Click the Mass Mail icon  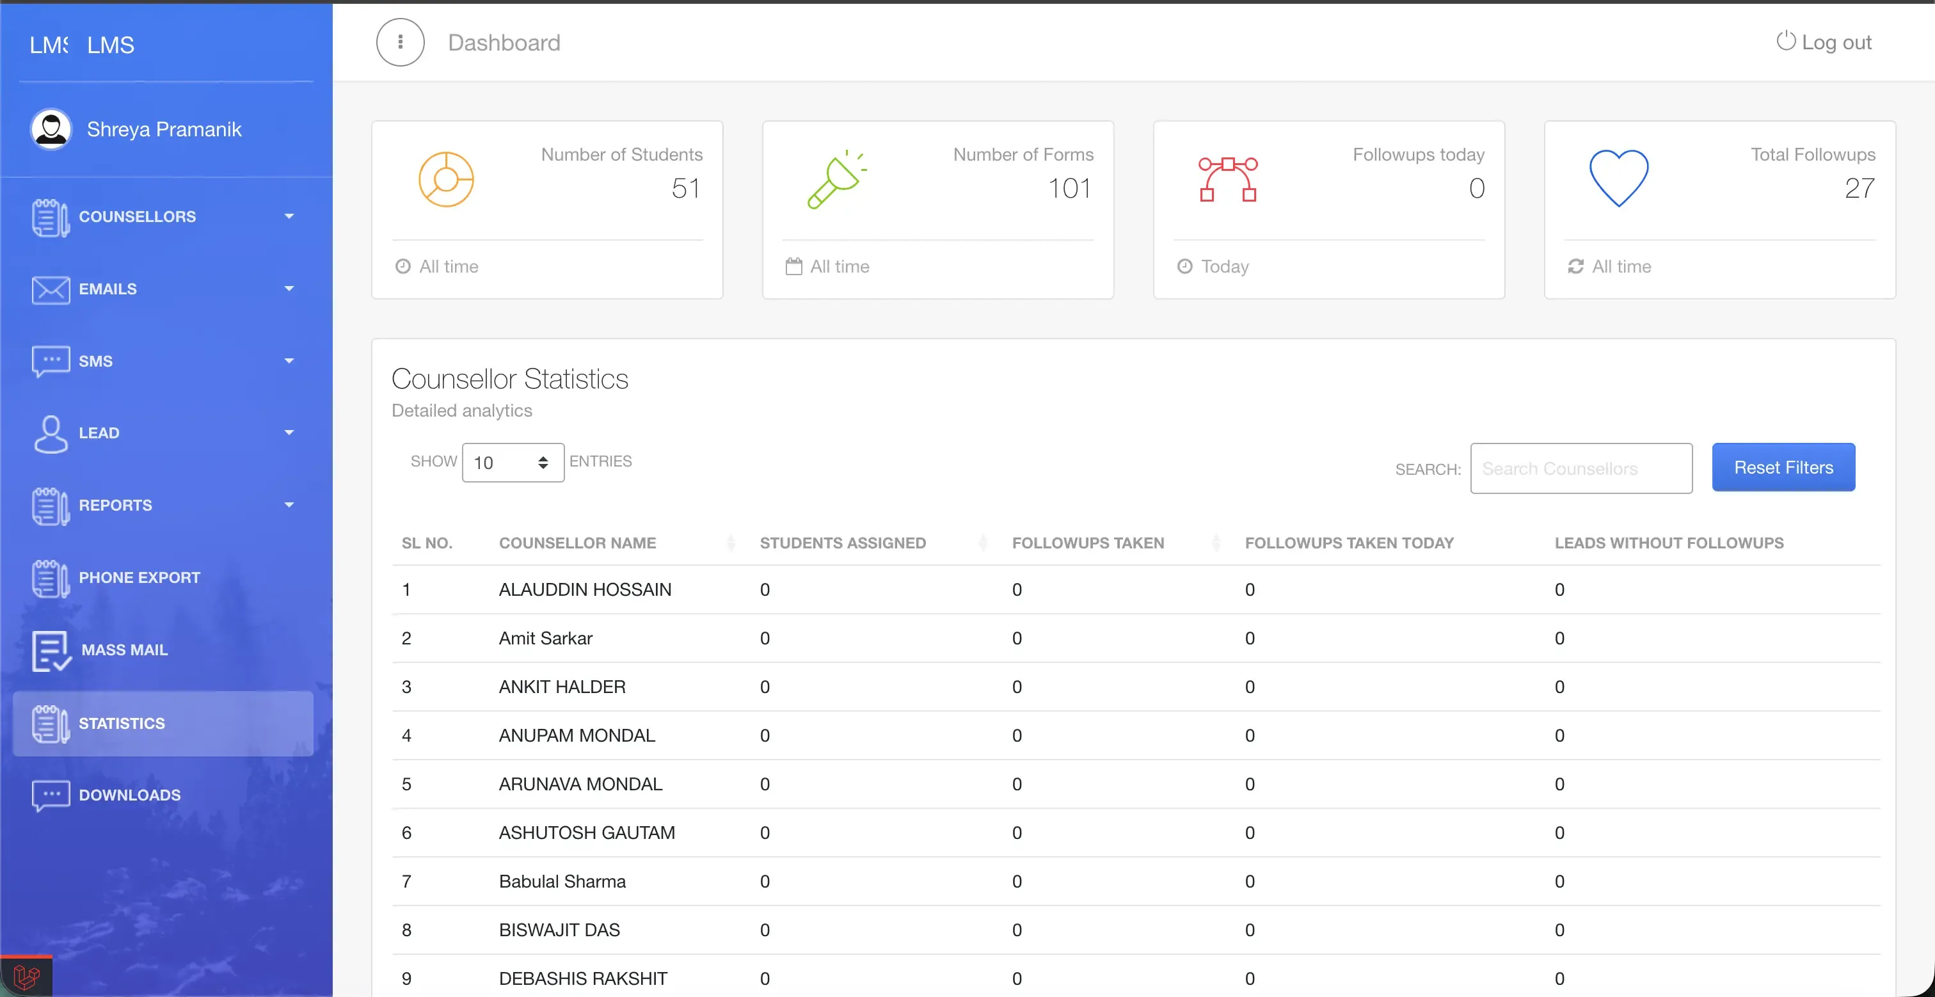49,650
